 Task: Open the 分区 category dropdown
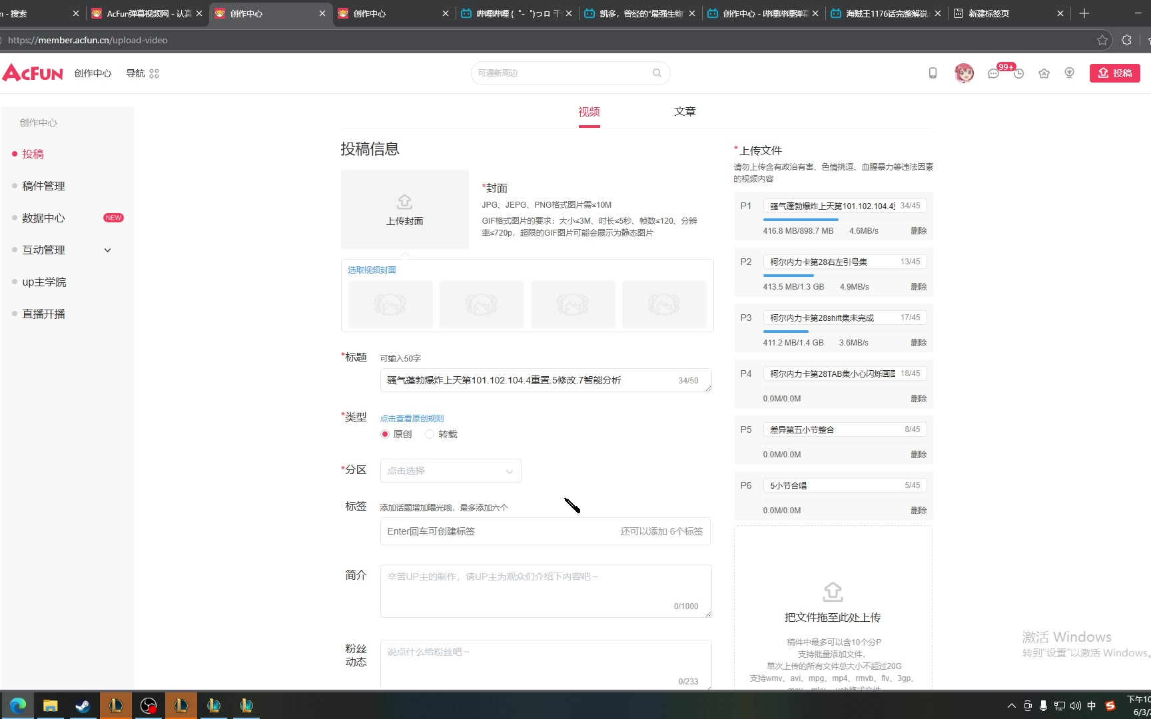coord(450,471)
